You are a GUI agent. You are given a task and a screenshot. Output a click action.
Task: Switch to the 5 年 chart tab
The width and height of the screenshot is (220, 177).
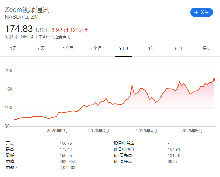pyautogui.click(x=179, y=48)
